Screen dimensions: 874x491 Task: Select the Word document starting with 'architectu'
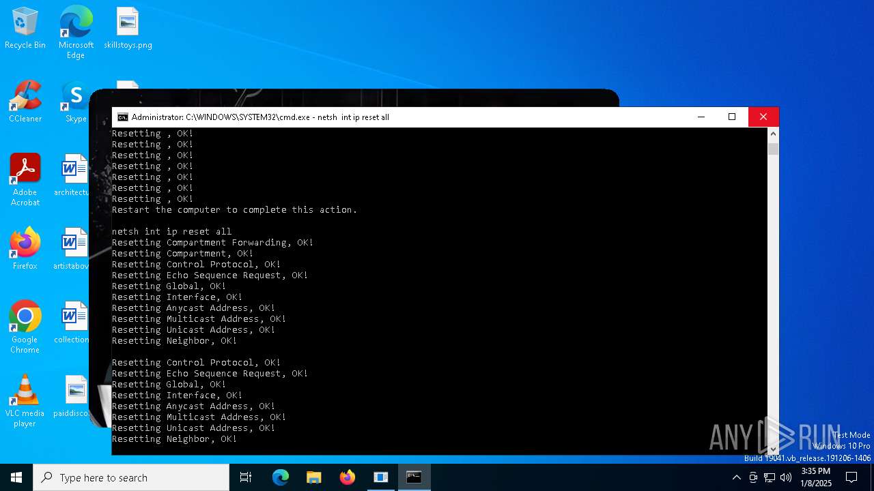coord(73,176)
